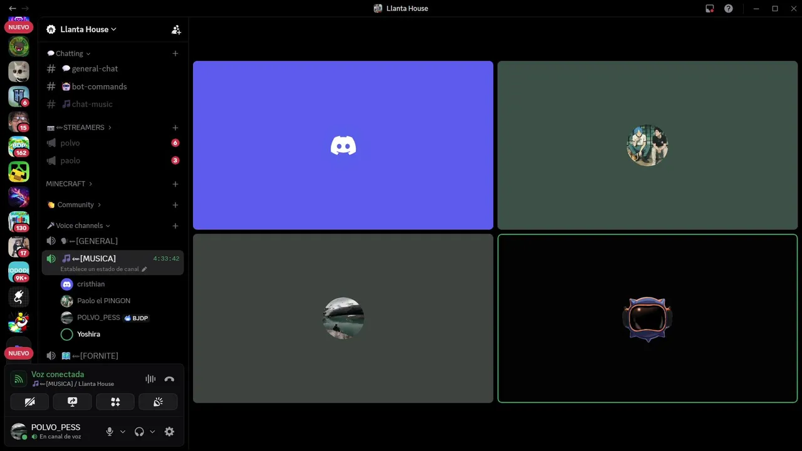
Task: Focus tile with two people avatar
Action: coord(647,145)
